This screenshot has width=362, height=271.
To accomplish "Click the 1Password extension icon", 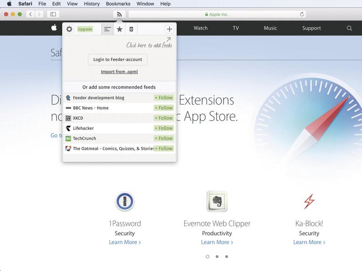I will [x=125, y=202].
